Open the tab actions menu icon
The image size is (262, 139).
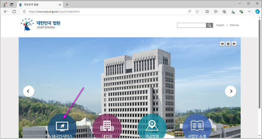(x=12, y=5)
